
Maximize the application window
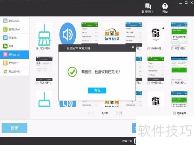tap(186, 3)
